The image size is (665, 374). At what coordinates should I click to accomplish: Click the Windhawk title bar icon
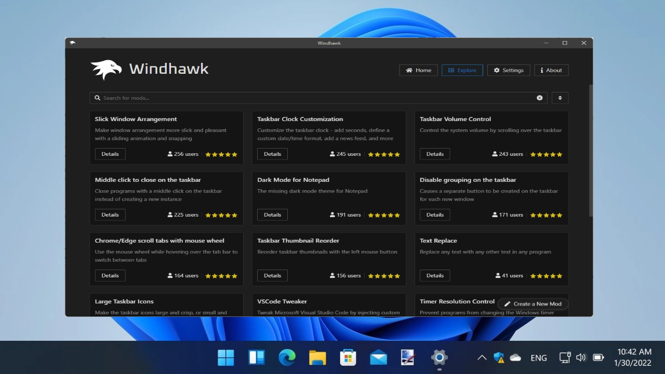click(x=72, y=43)
